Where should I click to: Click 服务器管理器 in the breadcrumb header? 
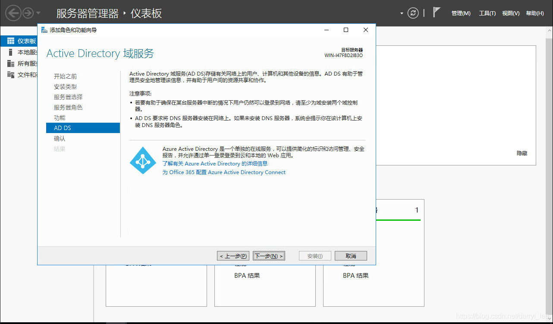click(x=87, y=13)
